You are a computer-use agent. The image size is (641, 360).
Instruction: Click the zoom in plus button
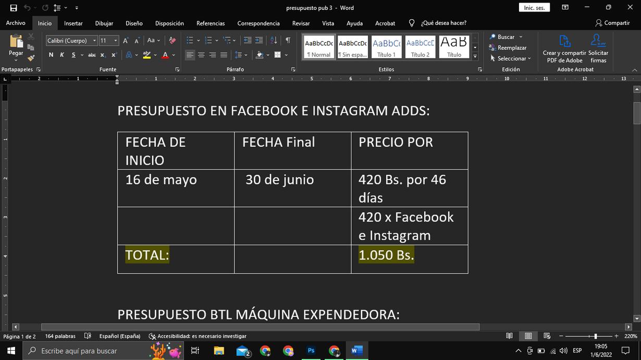[x=616, y=336]
